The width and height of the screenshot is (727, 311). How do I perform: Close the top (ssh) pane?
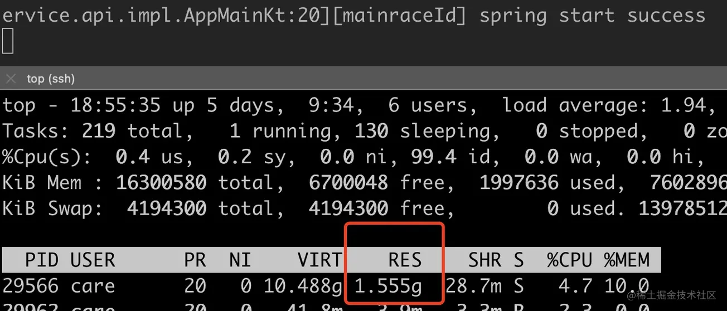(11, 79)
